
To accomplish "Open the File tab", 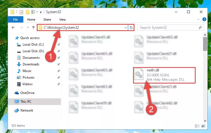I will click(15, 20).
